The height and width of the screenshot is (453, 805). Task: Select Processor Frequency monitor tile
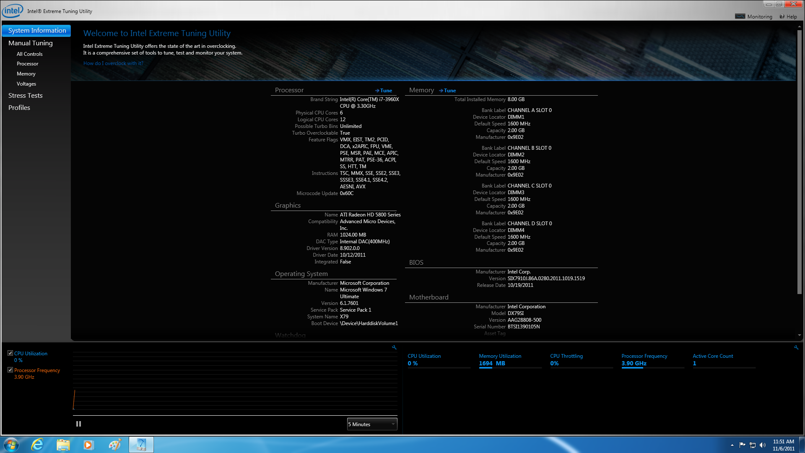(x=653, y=361)
